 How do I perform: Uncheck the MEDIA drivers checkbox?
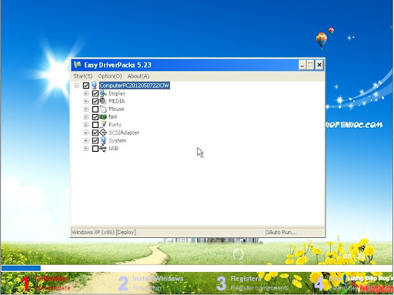95,102
